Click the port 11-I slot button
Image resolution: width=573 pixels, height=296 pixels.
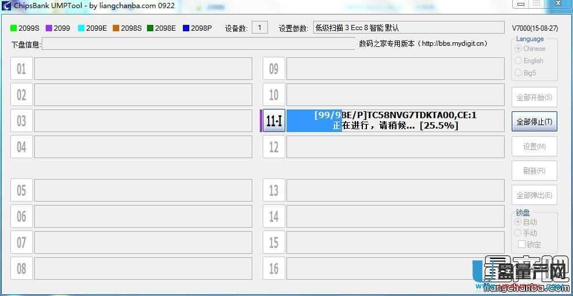pyautogui.click(x=274, y=121)
